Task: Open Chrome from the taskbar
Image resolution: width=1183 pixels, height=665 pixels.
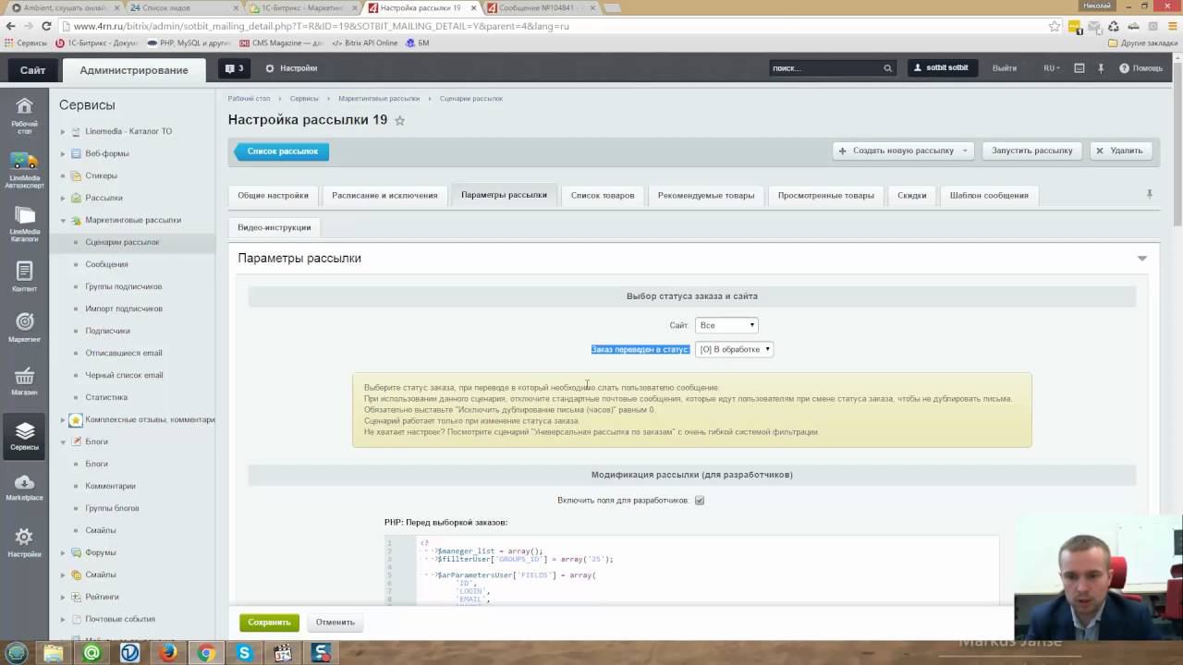Action: pyautogui.click(x=206, y=653)
